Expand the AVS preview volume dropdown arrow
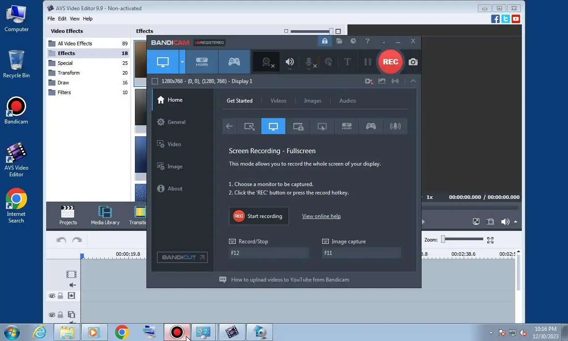Image resolution: width=568 pixels, height=341 pixels. 515,222
